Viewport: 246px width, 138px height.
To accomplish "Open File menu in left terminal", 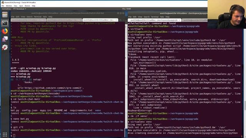I will coord(13,17).
